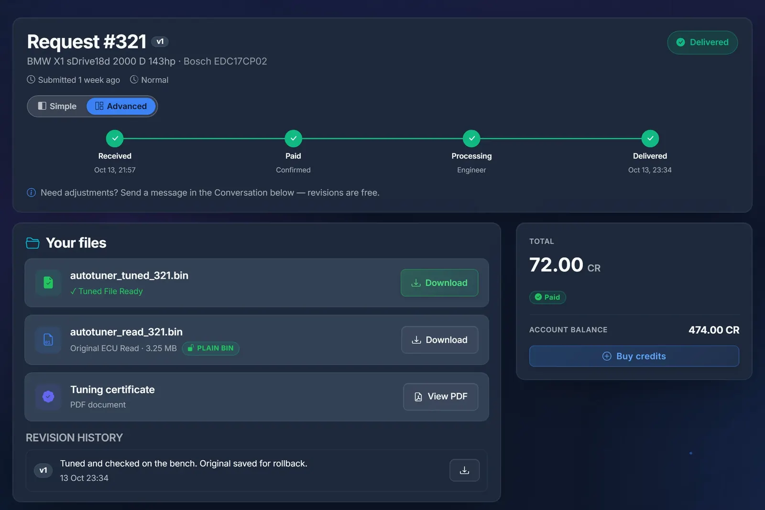Click the Submitted 1 week ago text
Image resolution: width=765 pixels, height=510 pixels.
(79, 80)
